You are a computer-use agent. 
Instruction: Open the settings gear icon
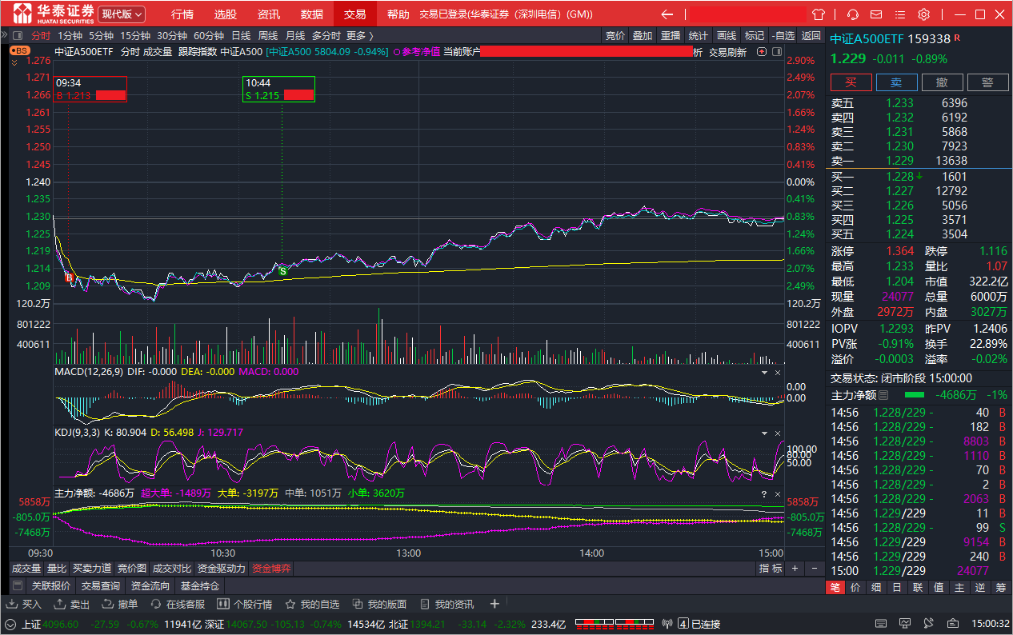pos(924,14)
